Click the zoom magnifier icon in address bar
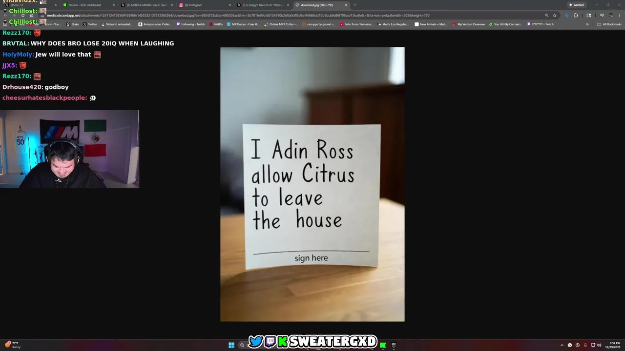Viewport: 625px width, 351px height. point(546,15)
